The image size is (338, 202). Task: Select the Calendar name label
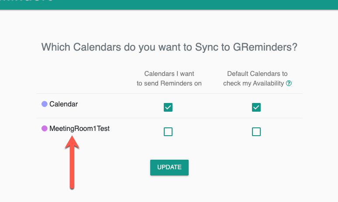tap(64, 104)
